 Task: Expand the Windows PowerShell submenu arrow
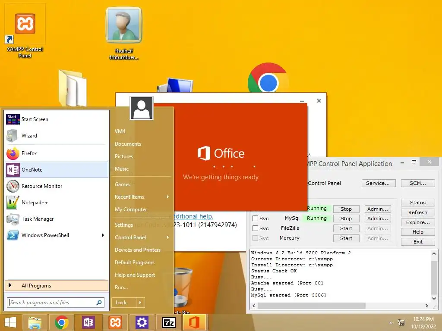pyautogui.click(x=103, y=235)
